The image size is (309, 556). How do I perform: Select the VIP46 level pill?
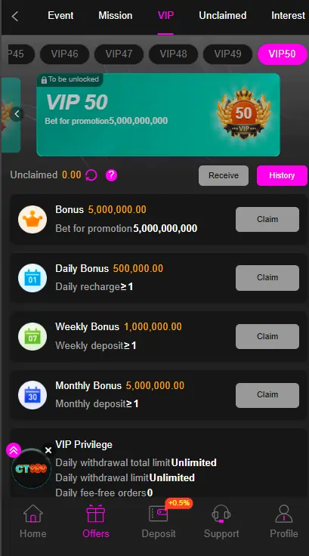[x=64, y=54]
